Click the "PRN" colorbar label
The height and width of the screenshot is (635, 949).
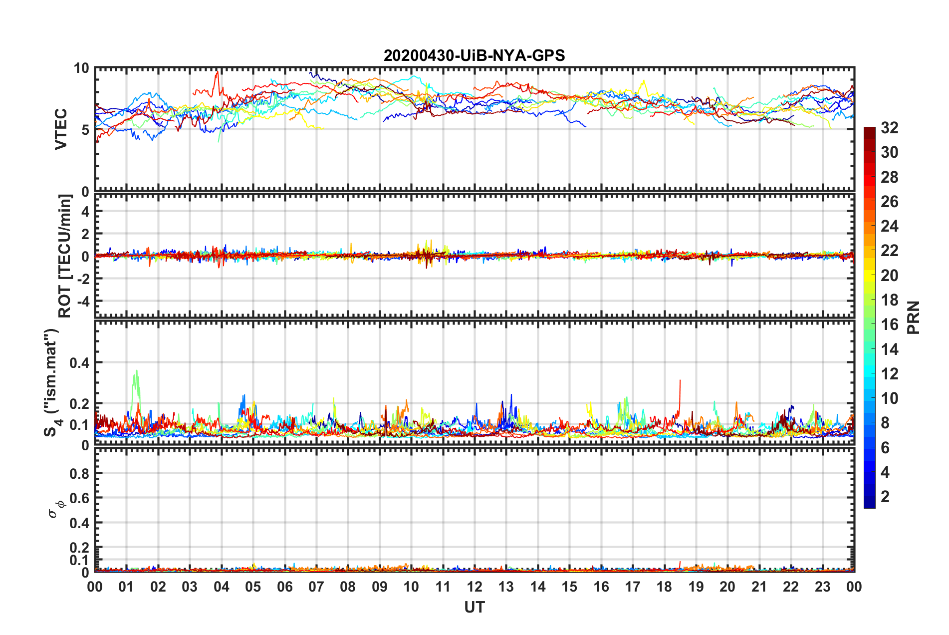(x=913, y=317)
